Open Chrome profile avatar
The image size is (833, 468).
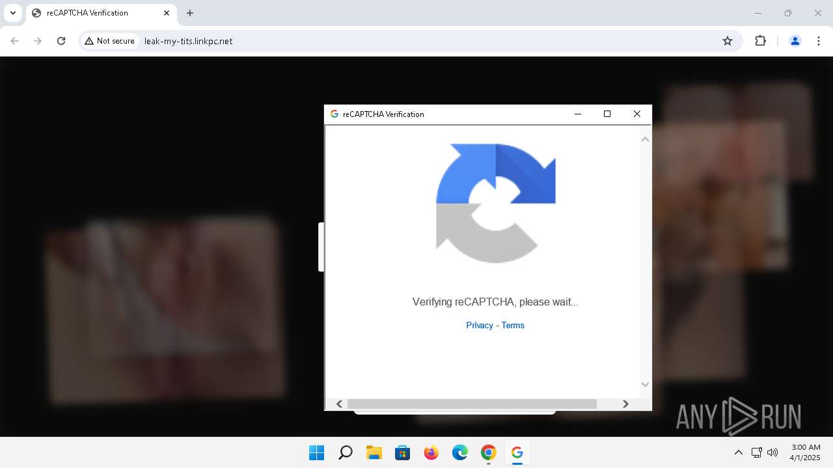pos(795,41)
